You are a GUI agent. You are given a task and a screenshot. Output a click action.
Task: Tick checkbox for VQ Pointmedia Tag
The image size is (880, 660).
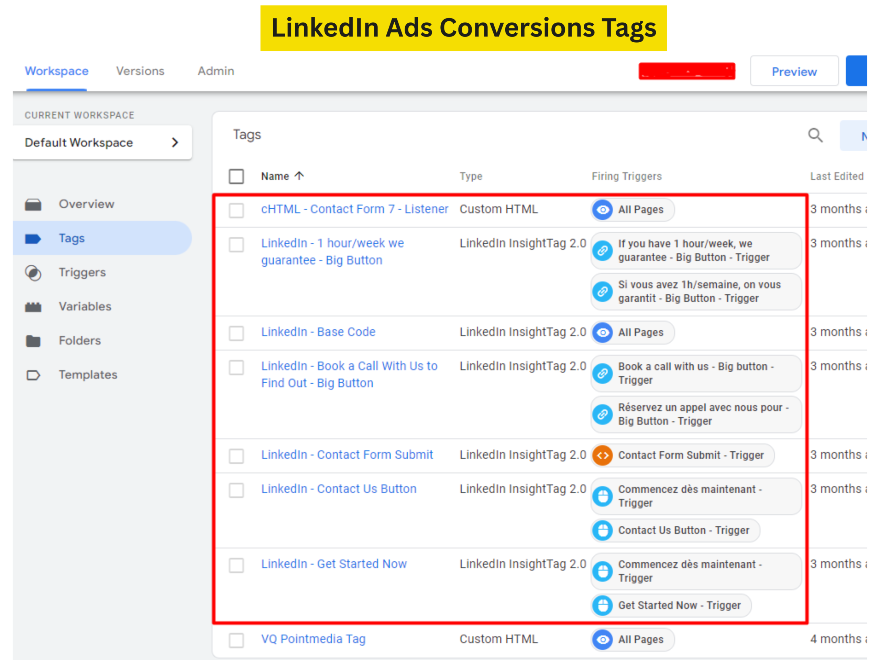click(236, 640)
